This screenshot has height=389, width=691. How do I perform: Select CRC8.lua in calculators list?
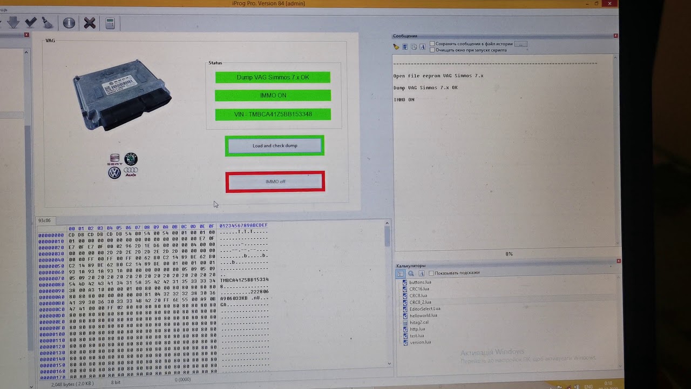[417, 296]
